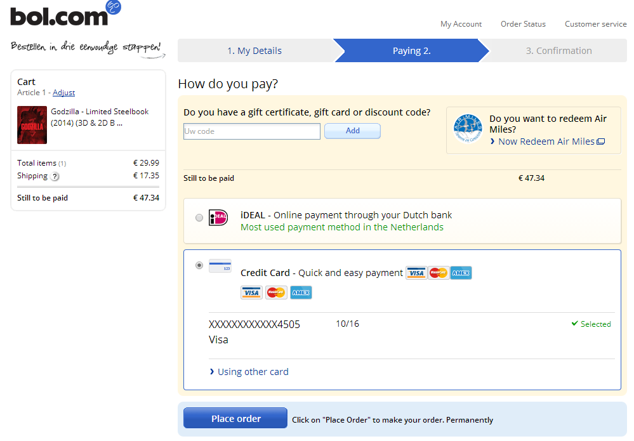Focus the Uw code input field
This screenshot has height=441, width=634.
click(252, 131)
